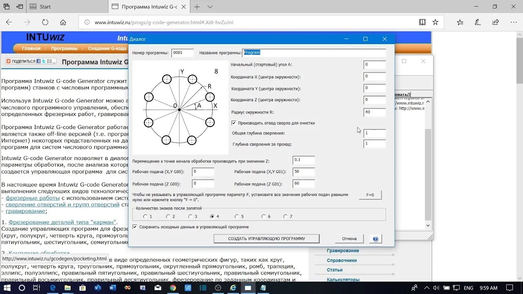Viewport: 523px width, 294px height.
Task: Click Рабочая подача Z G00 field
Action: tap(203, 184)
